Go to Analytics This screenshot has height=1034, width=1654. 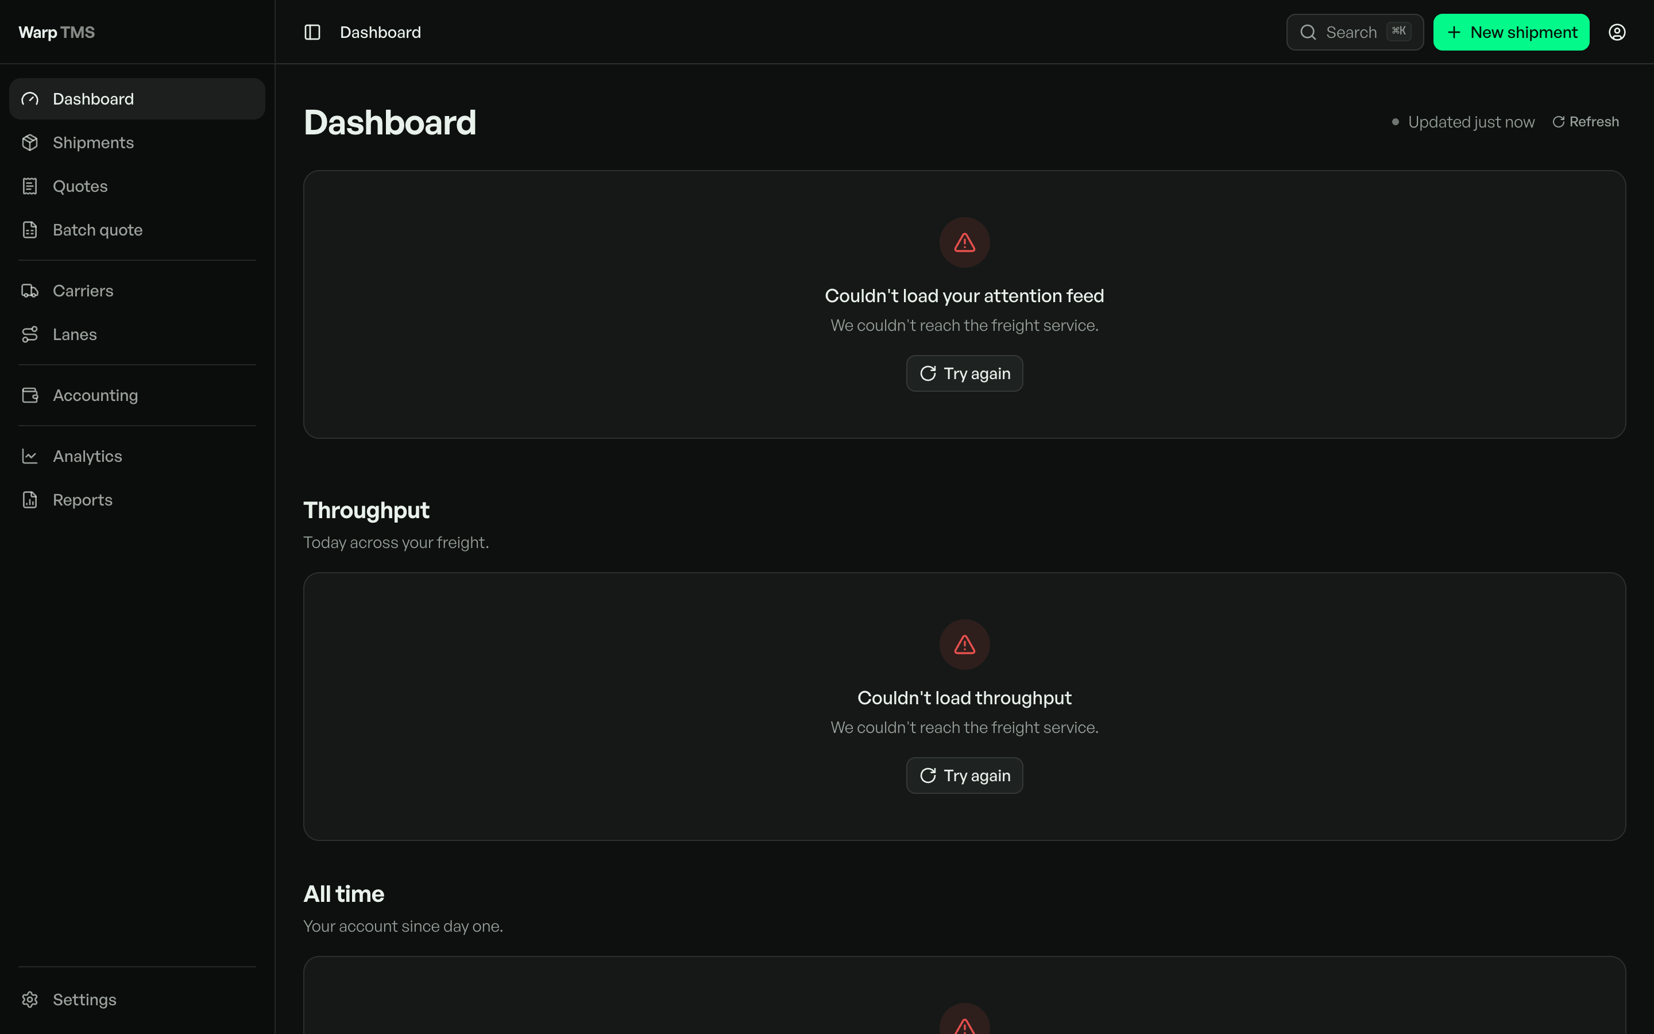(137, 457)
